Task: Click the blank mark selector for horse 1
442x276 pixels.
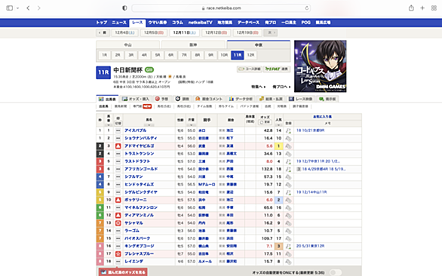Action: (118, 130)
